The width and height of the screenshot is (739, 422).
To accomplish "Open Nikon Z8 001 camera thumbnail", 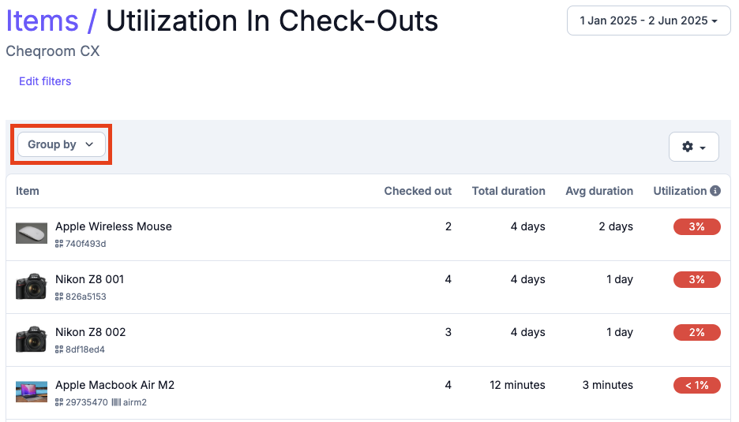I will tap(32, 286).
